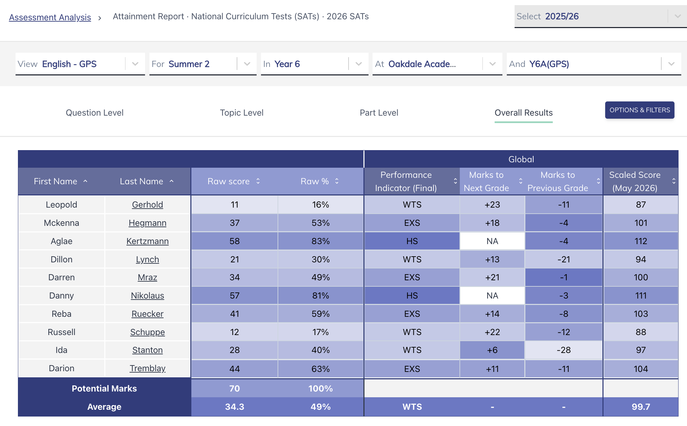The height and width of the screenshot is (426, 687).
Task: Go to Assessment Analysis breadcrumb link
Action: (50, 17)
